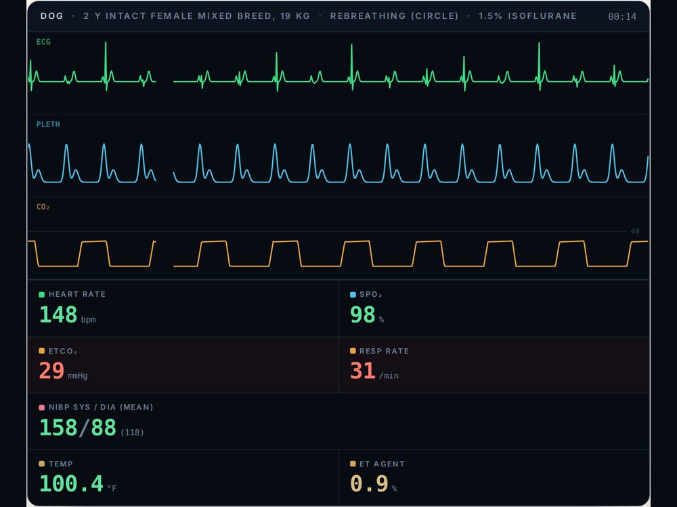Select the EtCO2 value 29
This screenshot has height=507, width=677.
(x=52, y=370)
